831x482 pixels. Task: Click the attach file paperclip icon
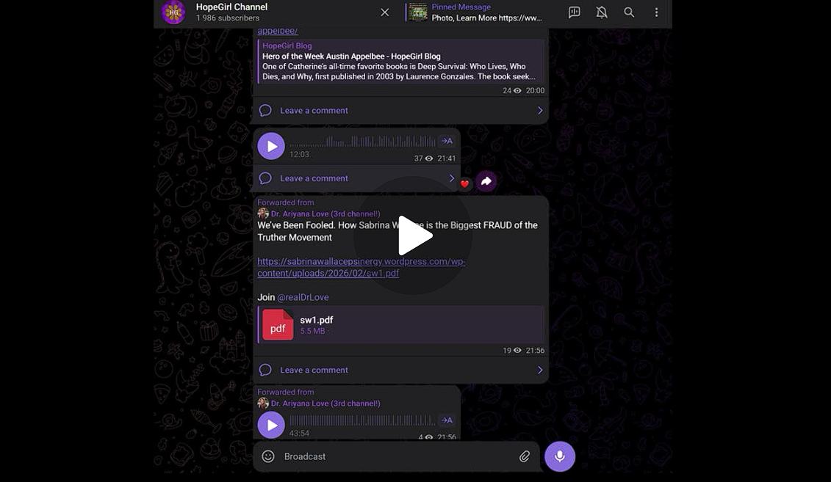[x=525, y=456]
